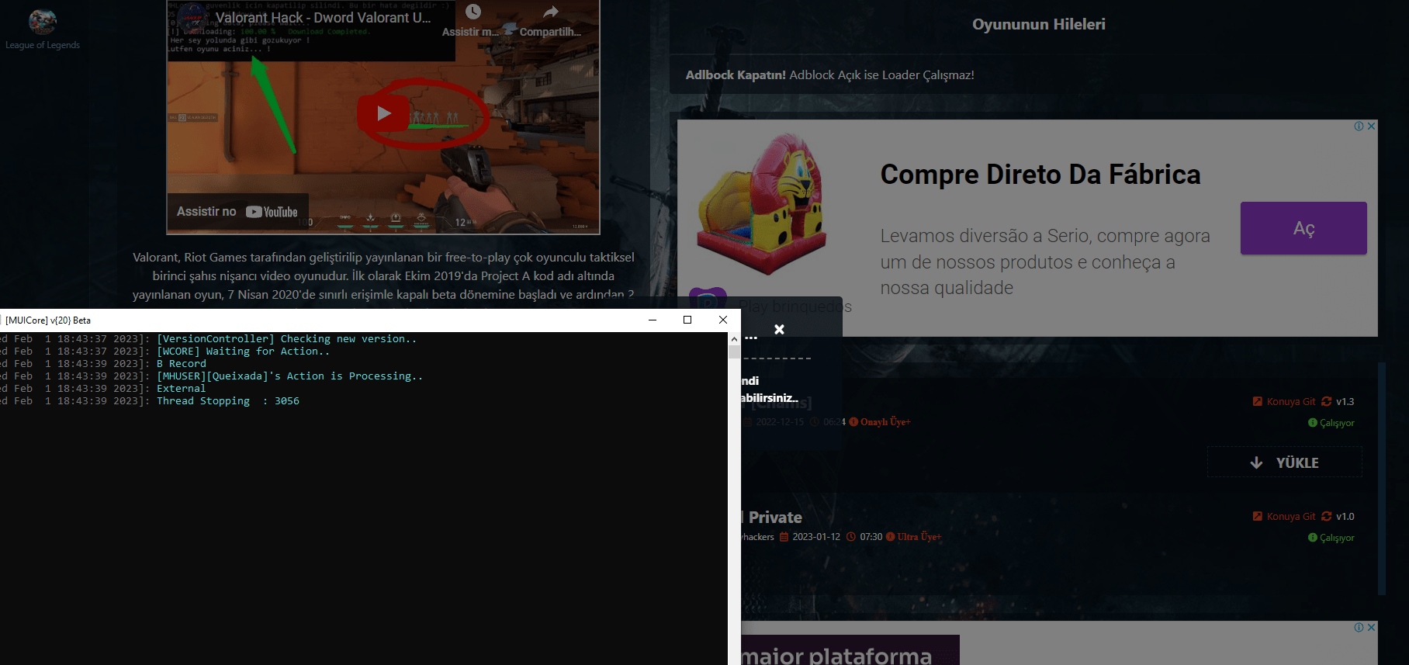1409x665 pixels.
Task: Click the refresh icon next to v1.3
Action: pyautogui.click(x=1327, y=402)
